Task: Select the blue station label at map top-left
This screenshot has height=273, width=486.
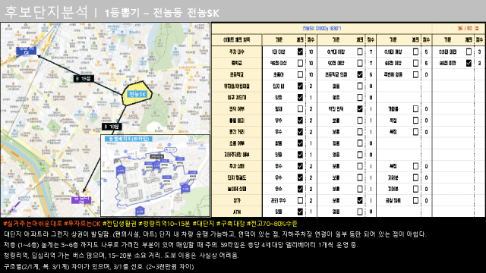Action: 26,51
